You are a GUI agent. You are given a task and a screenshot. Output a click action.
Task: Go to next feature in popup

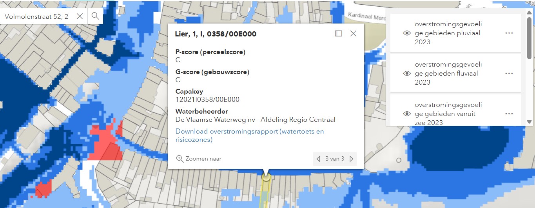click(351, 159)
